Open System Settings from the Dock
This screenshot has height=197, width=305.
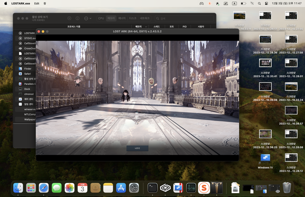(x=134, y=188)
